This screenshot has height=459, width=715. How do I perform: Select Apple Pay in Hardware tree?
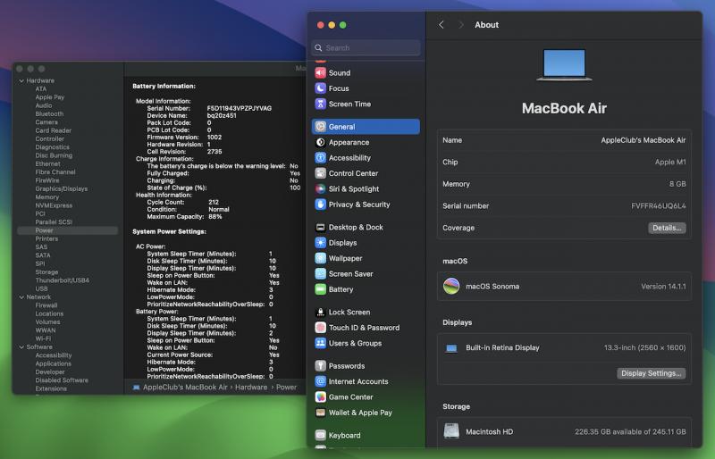pyautogui.click(x=50, y=97)
